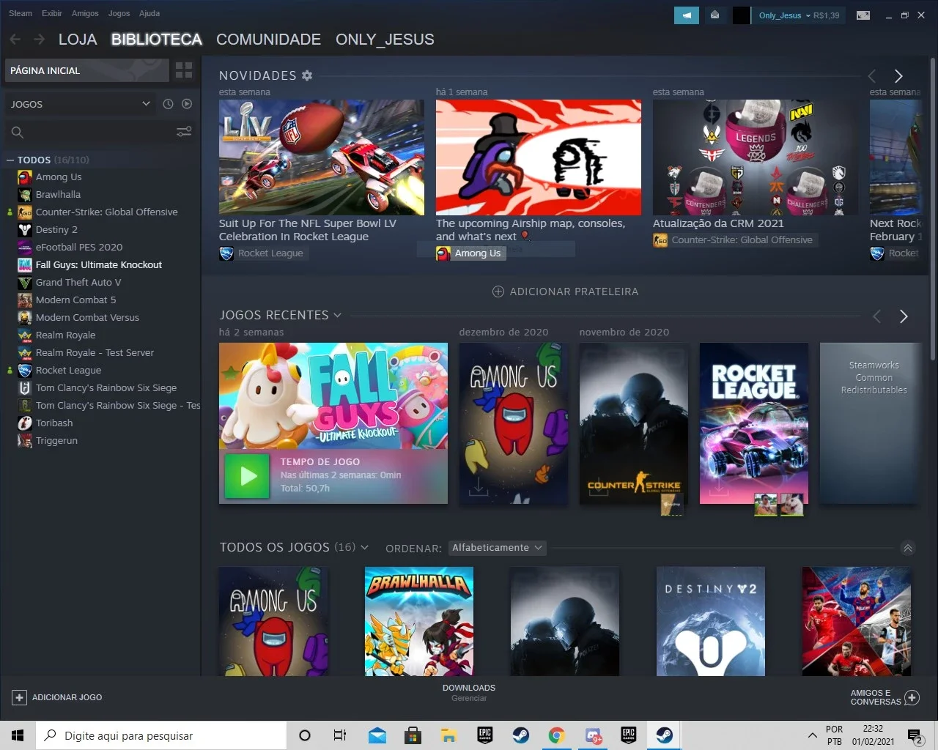This screenshot has width=938, height=750.
Task: Select Rocket League in the sidebar list
Action: point(68,370)
